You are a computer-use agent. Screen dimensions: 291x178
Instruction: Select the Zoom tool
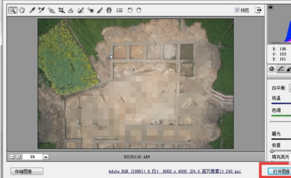(13, 10)
